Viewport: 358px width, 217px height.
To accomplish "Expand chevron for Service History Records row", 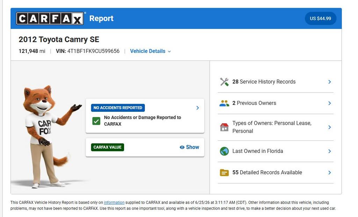I will (329, 82).
